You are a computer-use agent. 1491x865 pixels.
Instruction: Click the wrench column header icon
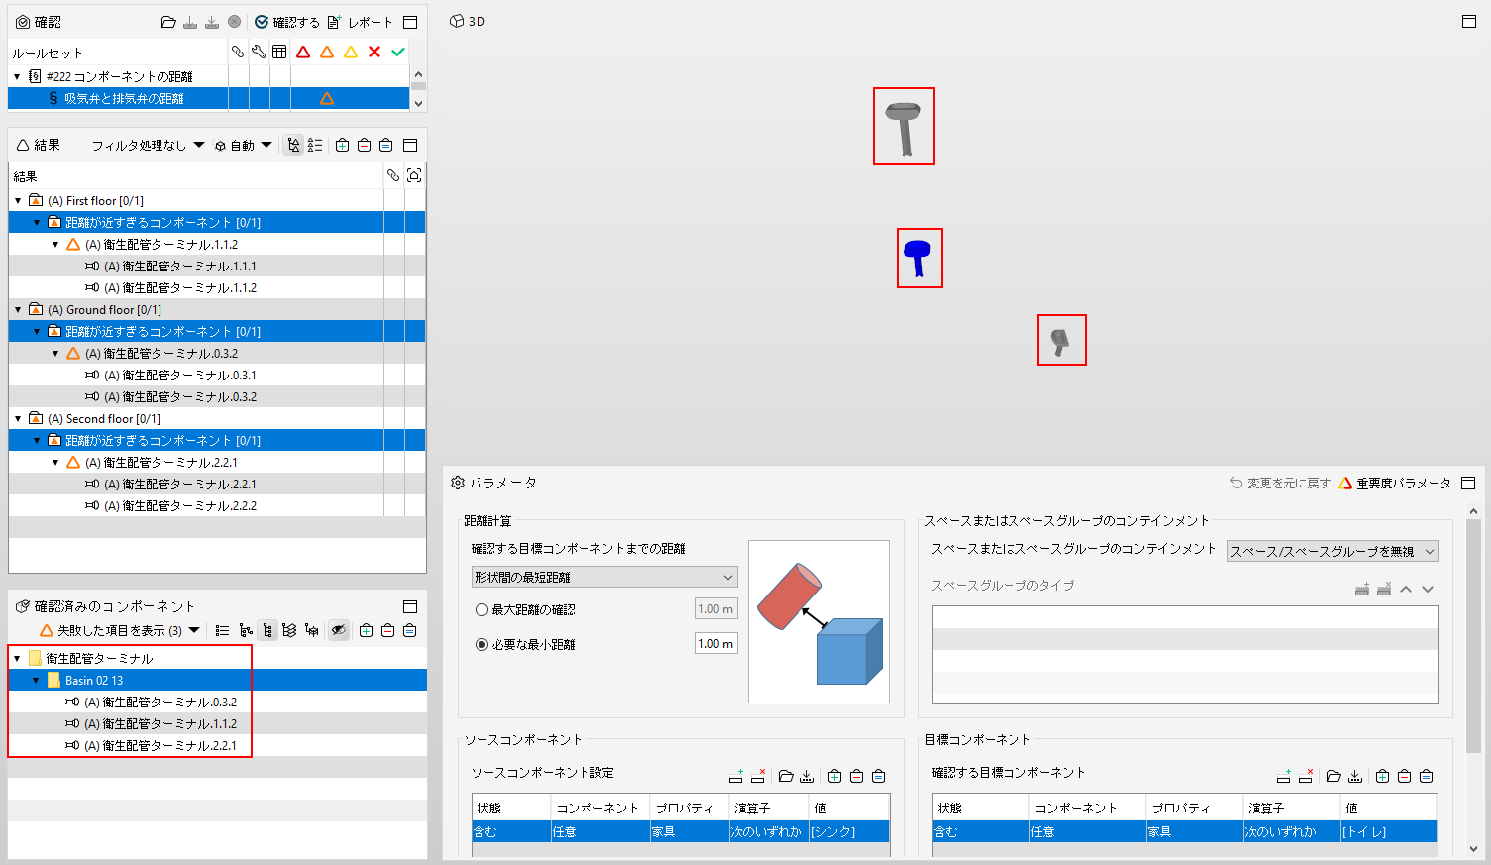(x=259, y=52)
